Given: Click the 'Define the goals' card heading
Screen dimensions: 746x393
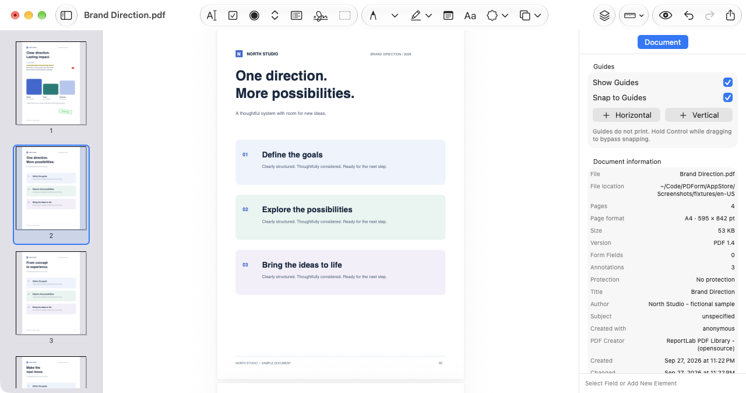Looking at the screenshot, I should (x=292, y=155).
